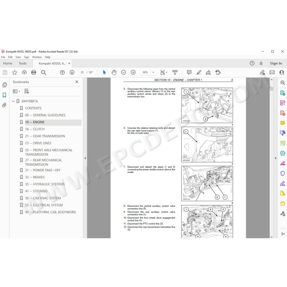Save the file with the floppy icon
This screenshot has height=287, width=287.
coord(5,73)
